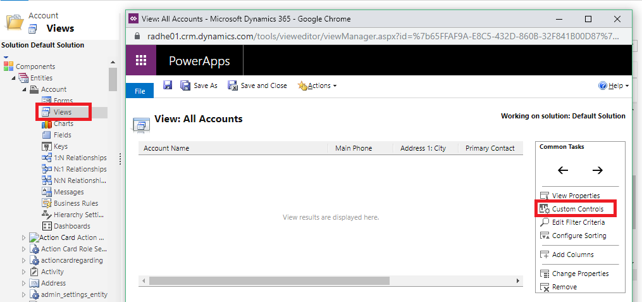Click Edit Filter Criteria
This screenshot has width=642, height=302.
pos(572,222)
